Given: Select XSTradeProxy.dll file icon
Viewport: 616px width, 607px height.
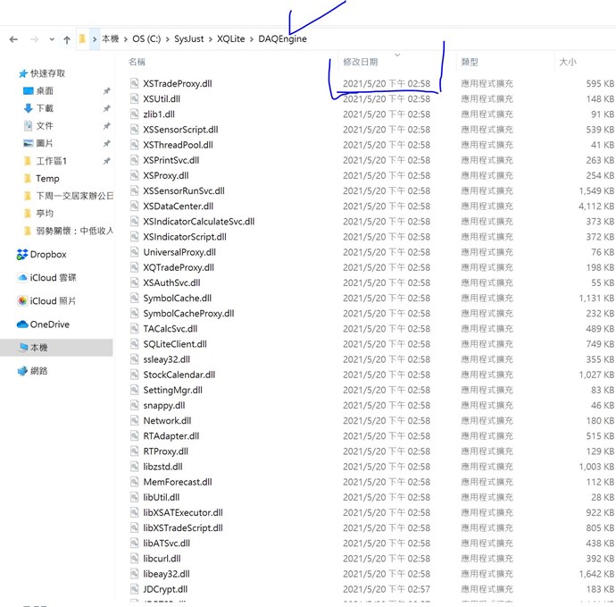Looking at the screenshot, I should [134, 83].
